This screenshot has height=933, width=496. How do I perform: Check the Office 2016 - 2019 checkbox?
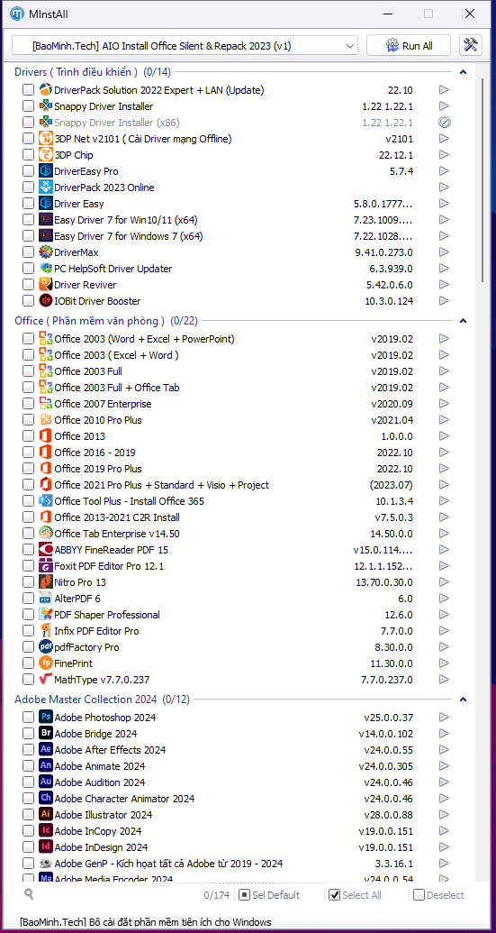(x=28, y=453)
